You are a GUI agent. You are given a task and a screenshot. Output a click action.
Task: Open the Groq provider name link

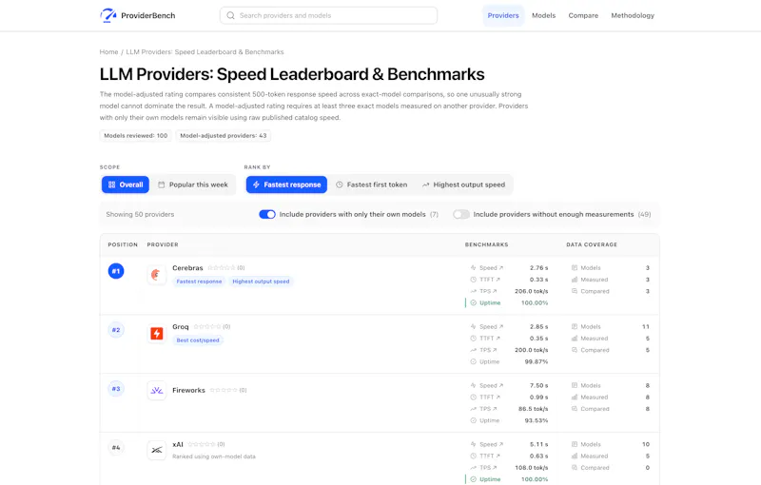point(181,326)
